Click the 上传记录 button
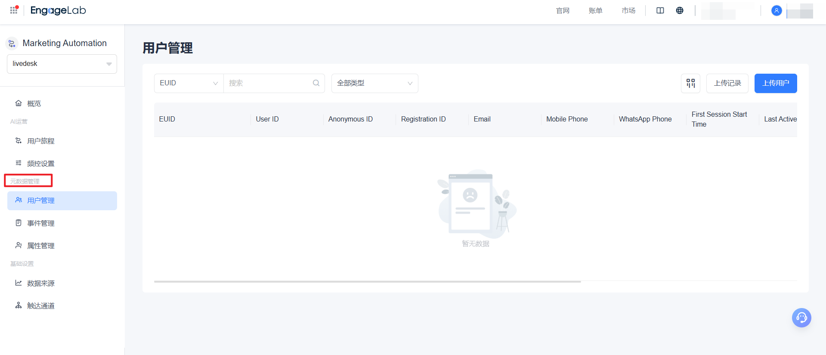The image size is (826, 355). (x=727, y=83)
